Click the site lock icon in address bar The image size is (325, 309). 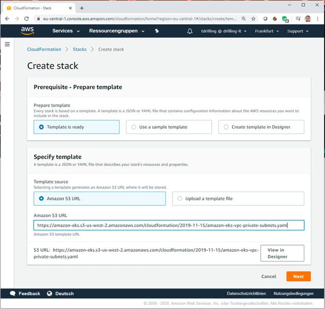point(38,19)
